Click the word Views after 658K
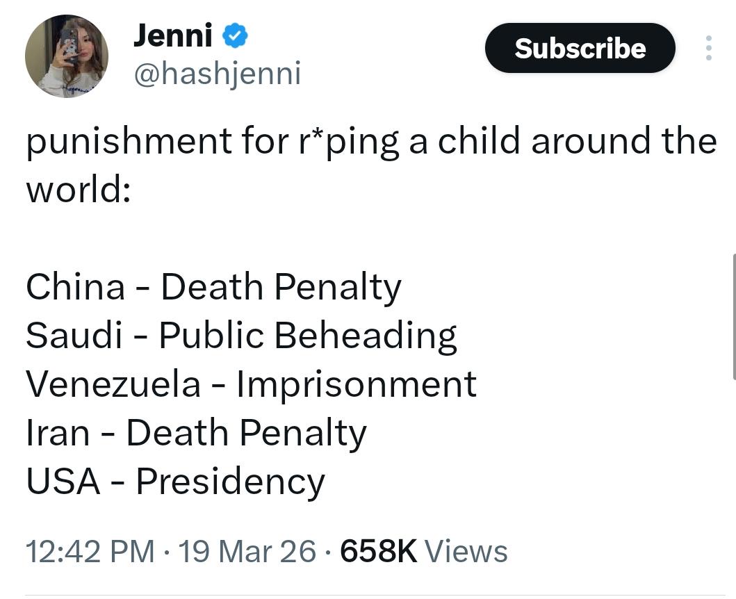The width and height of the screenshot is (736, 599). (466, 552)
